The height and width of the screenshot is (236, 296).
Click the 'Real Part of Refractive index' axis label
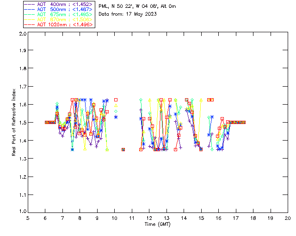point(13,122)
